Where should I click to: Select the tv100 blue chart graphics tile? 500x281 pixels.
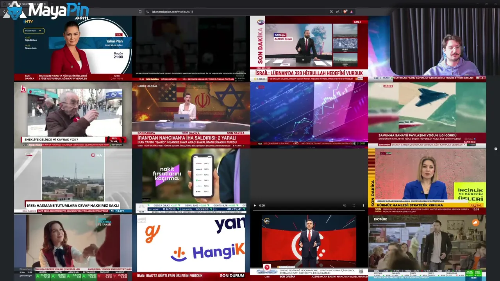pyautogui.click(x=309, y=115)
